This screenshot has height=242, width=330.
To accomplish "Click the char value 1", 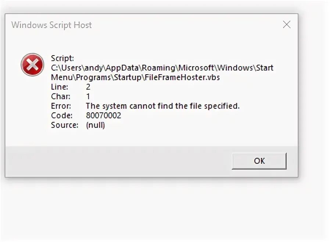I will click(88, 97).
